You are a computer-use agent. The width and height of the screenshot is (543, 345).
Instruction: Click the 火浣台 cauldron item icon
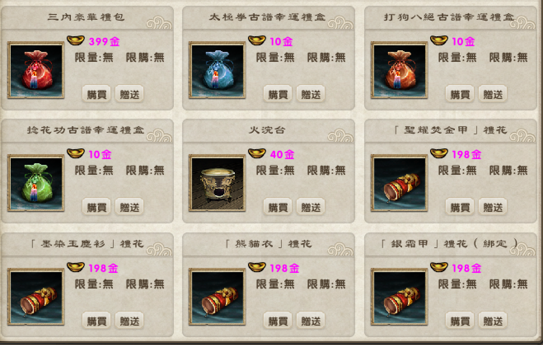coord(217,183)
